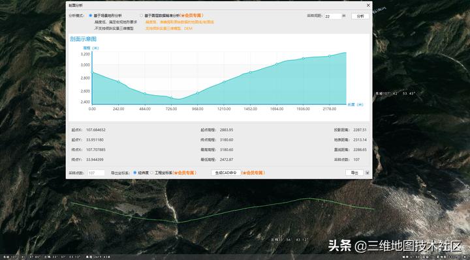Click the 3,200 elevation axis label

tap(86, 54)
